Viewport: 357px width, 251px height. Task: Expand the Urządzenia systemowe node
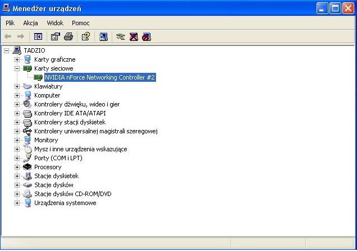pyautogui.click(x=17, y=203)
